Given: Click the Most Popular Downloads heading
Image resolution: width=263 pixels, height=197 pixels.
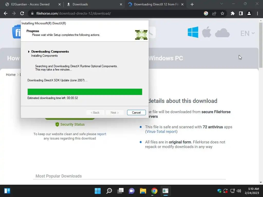Looking at the screenshot, I should click(x=59, y=176).
